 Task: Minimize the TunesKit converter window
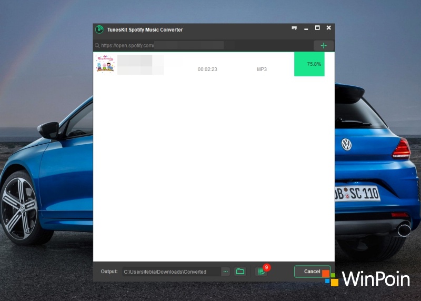pos(306,28)
